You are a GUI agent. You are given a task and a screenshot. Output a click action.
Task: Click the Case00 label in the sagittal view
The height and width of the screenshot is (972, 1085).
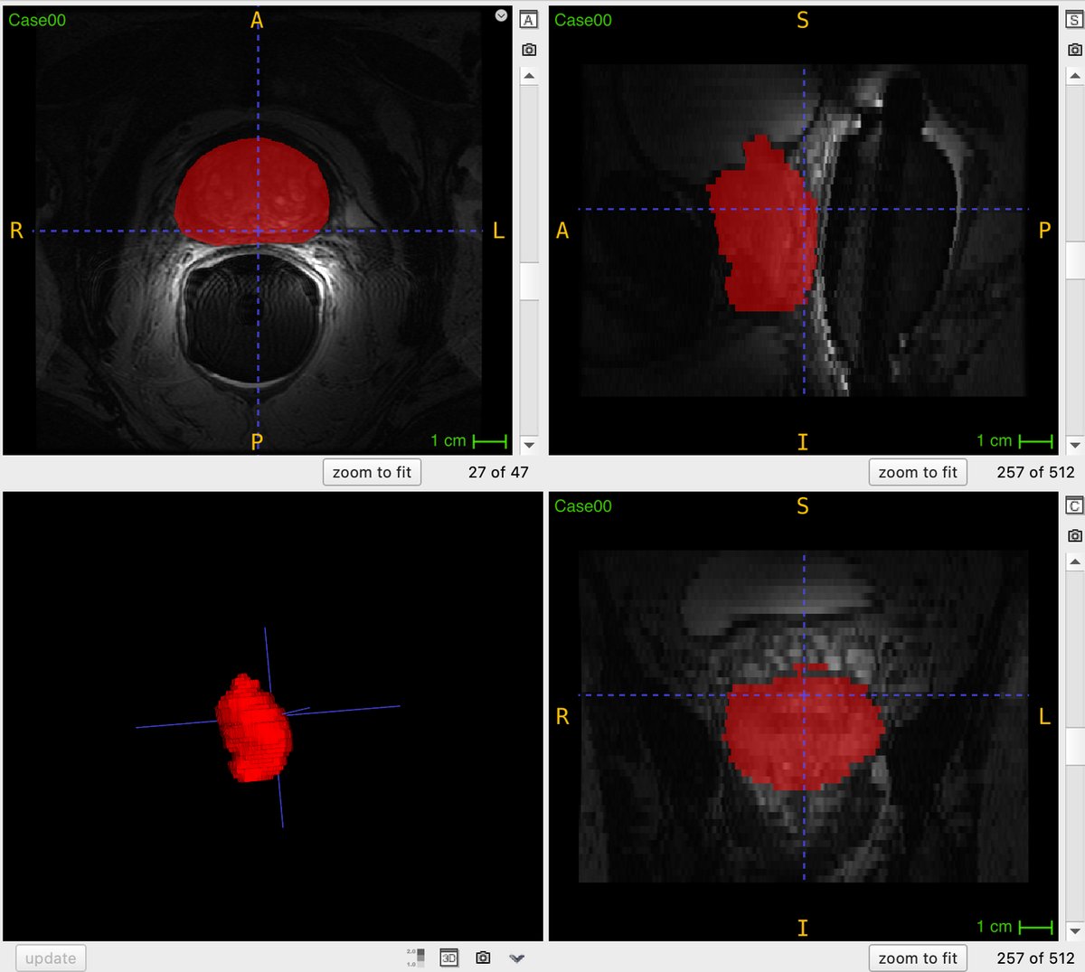[583, 20]
